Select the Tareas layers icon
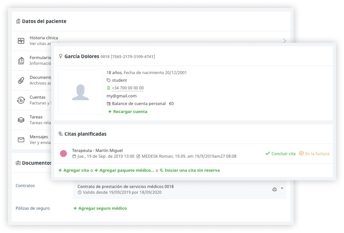 click(x=21, y=120)
